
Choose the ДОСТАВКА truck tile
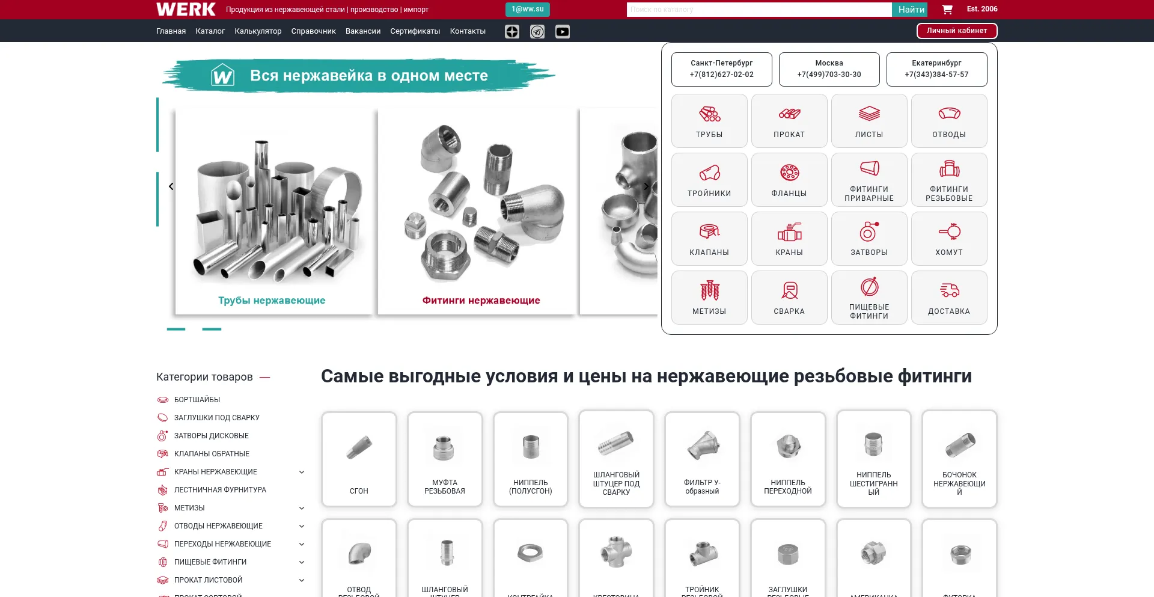(948, 298)
